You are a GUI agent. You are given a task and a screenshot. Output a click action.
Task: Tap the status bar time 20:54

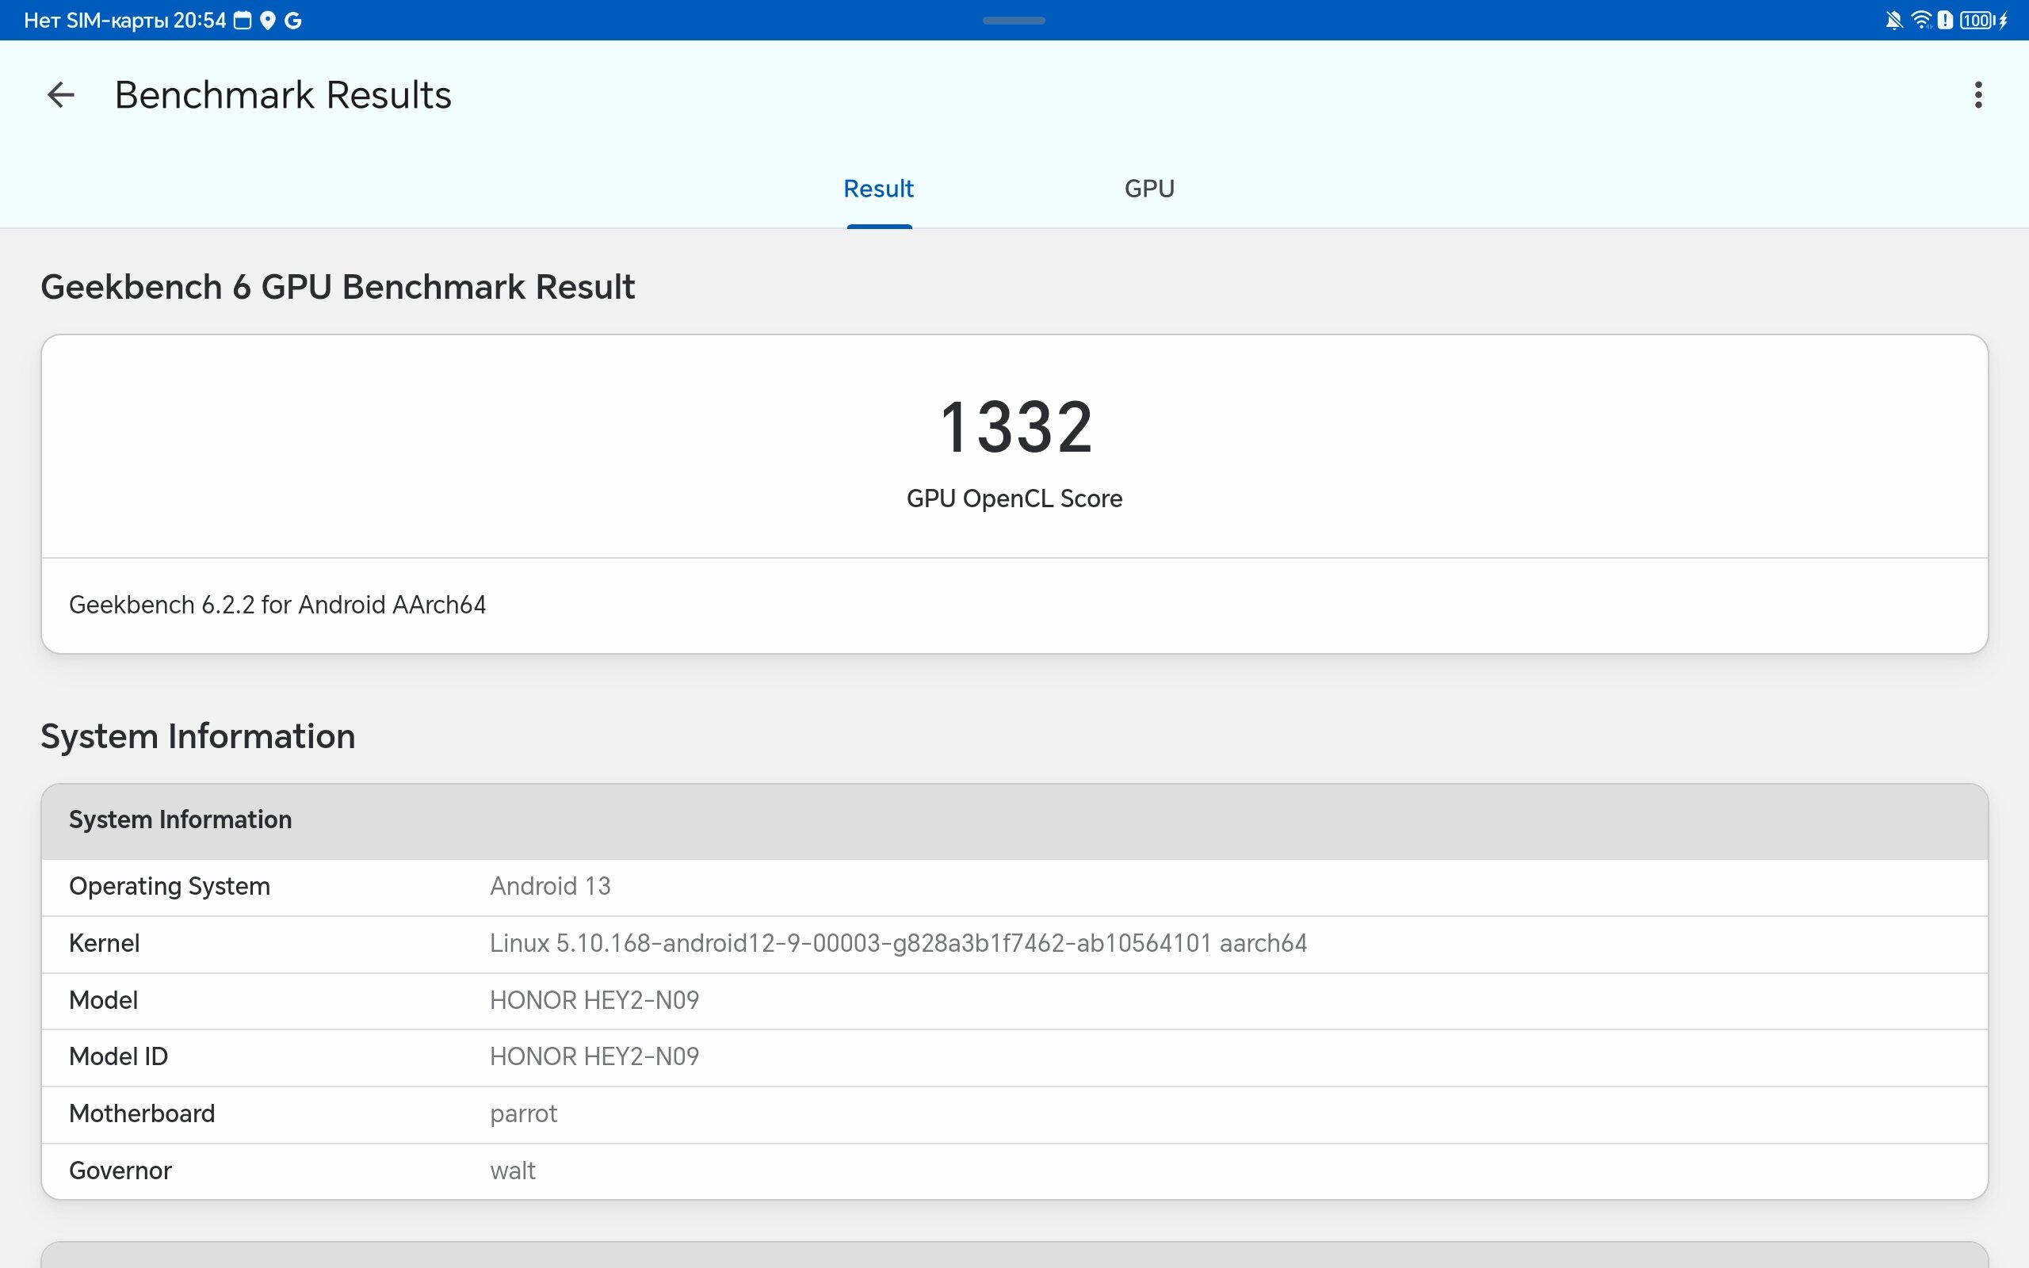click(x=200, y=20)
